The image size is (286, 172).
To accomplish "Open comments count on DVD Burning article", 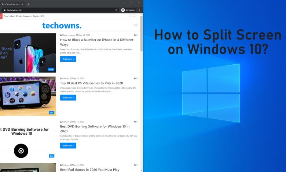I will coord(136,122).
